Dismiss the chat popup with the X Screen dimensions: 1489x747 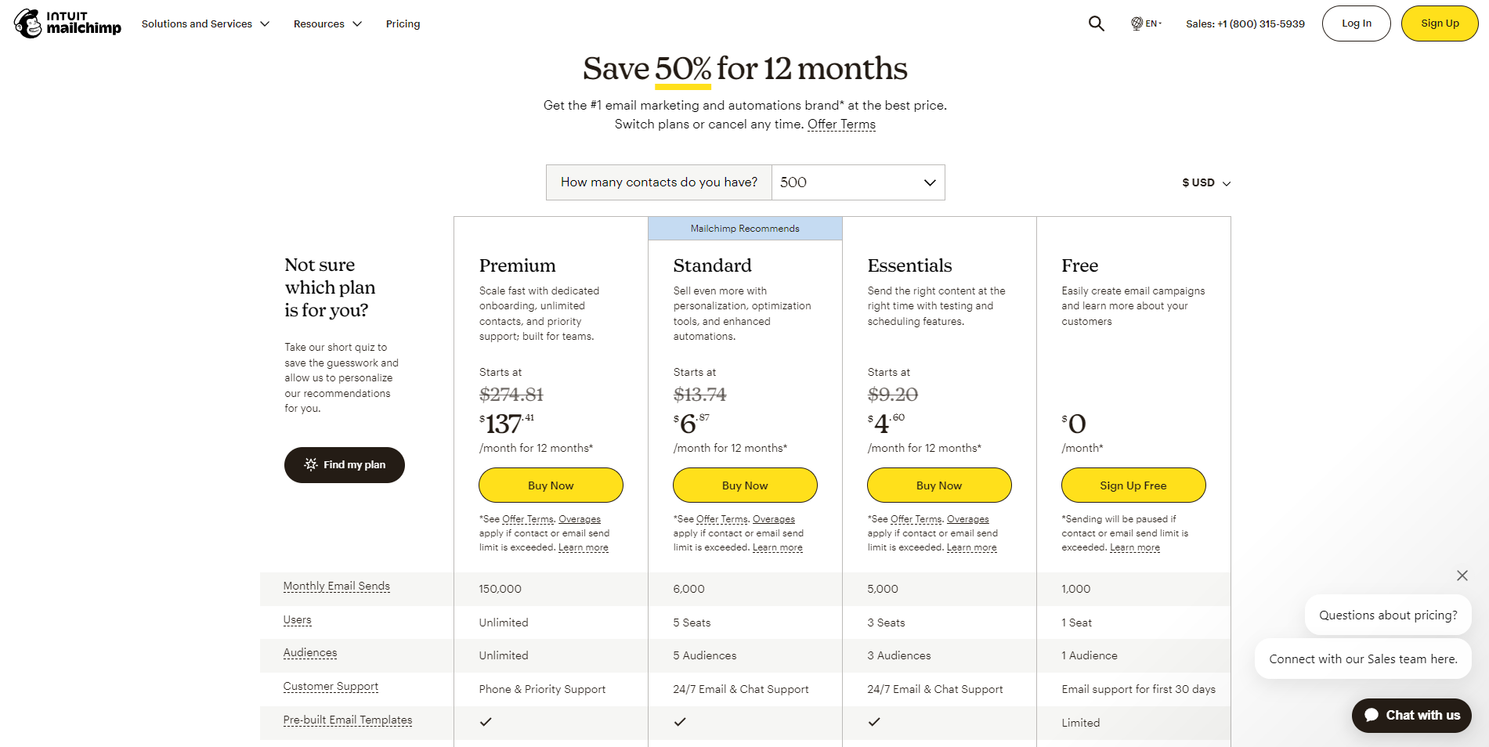pos(1462,576)
